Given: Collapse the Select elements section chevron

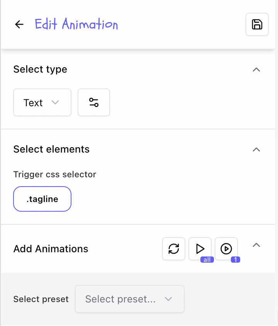Looking at the screenshot, I should [256, 149].
